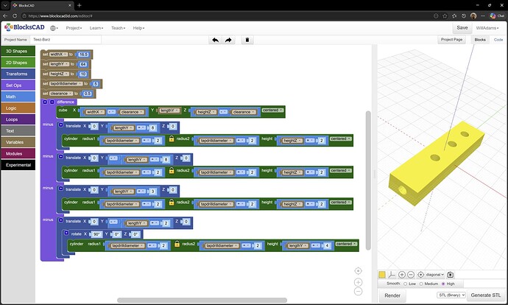Click the yellow render color swatch

point(382,275)
